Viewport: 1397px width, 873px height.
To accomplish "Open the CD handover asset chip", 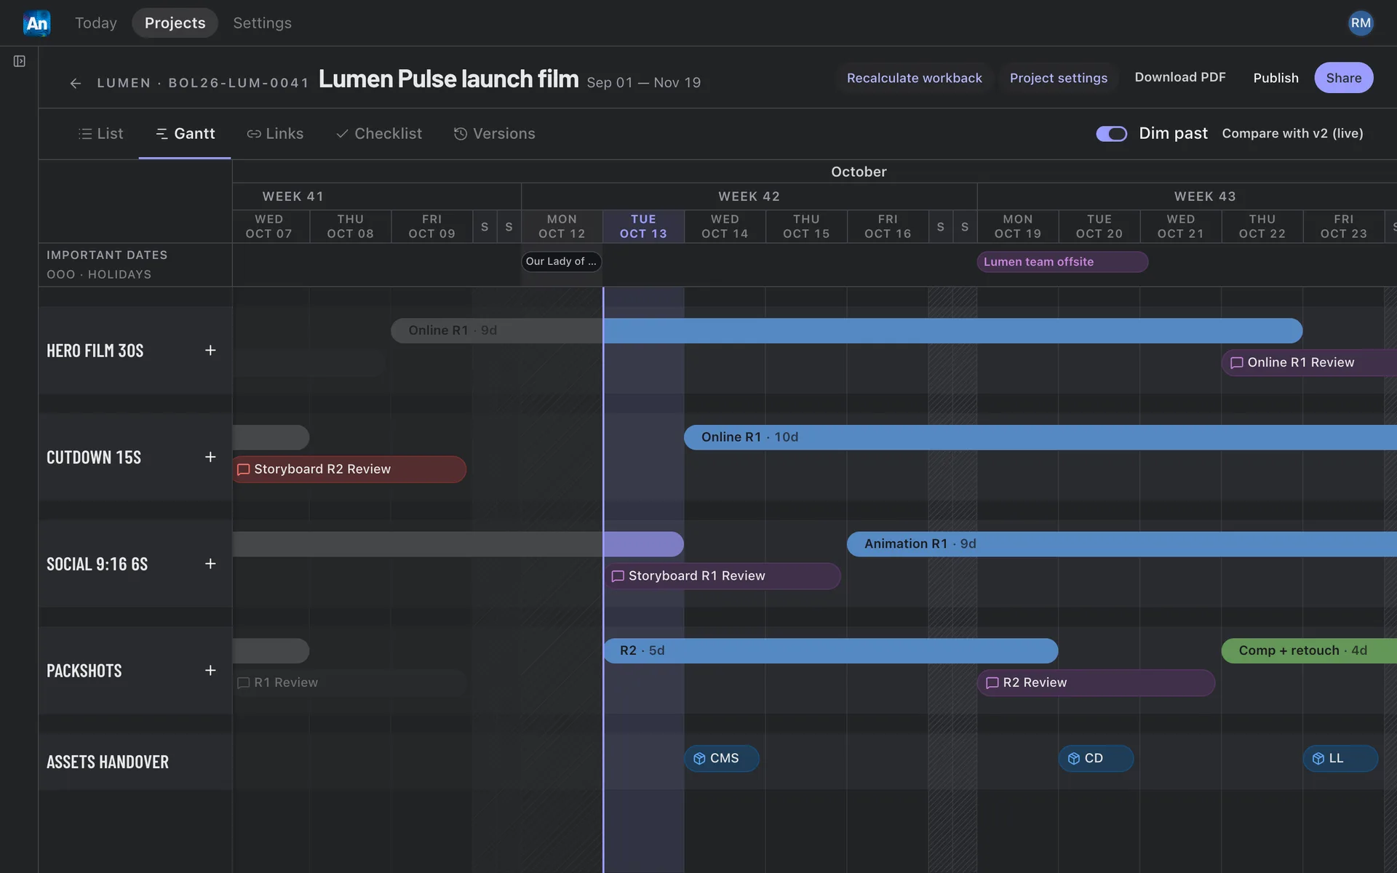I will [1096, 758].
